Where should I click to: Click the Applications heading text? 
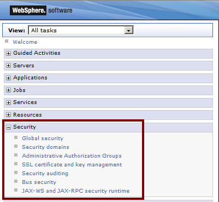pos(30,78)
